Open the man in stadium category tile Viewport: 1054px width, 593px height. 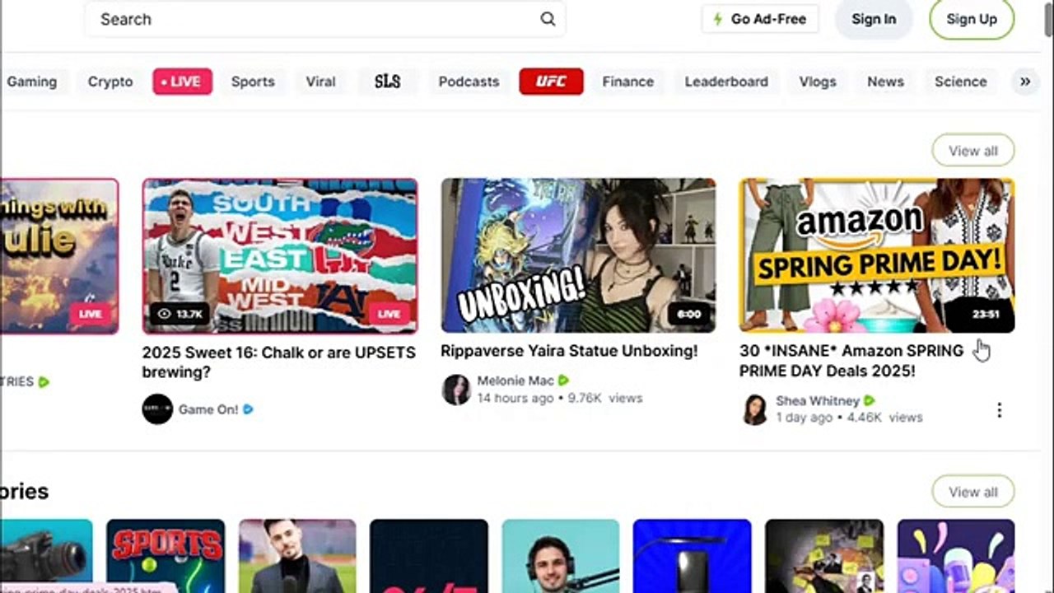pos(297,556)
